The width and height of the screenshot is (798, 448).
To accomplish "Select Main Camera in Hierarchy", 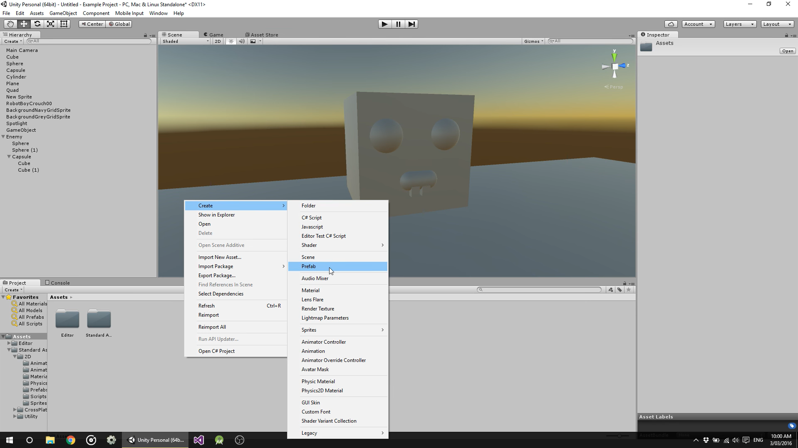I will click(22, 50).
